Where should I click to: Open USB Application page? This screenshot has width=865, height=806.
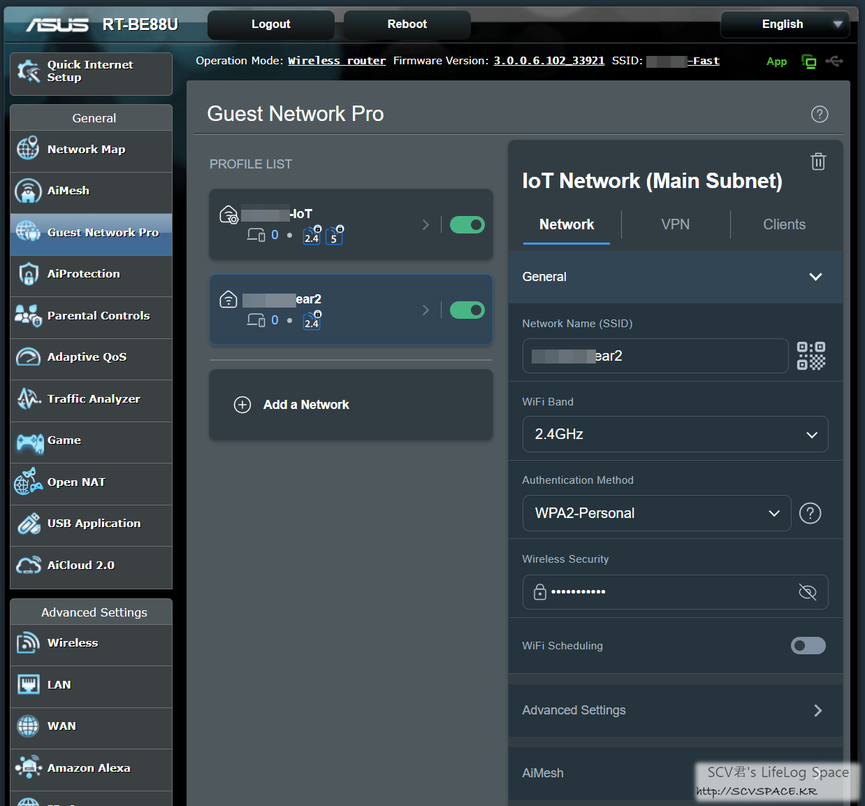coord(91,524)
